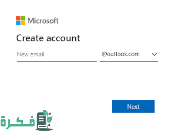Click the underline beneath the email field
This screenshot has height=131, width=169.
[57, 61]
